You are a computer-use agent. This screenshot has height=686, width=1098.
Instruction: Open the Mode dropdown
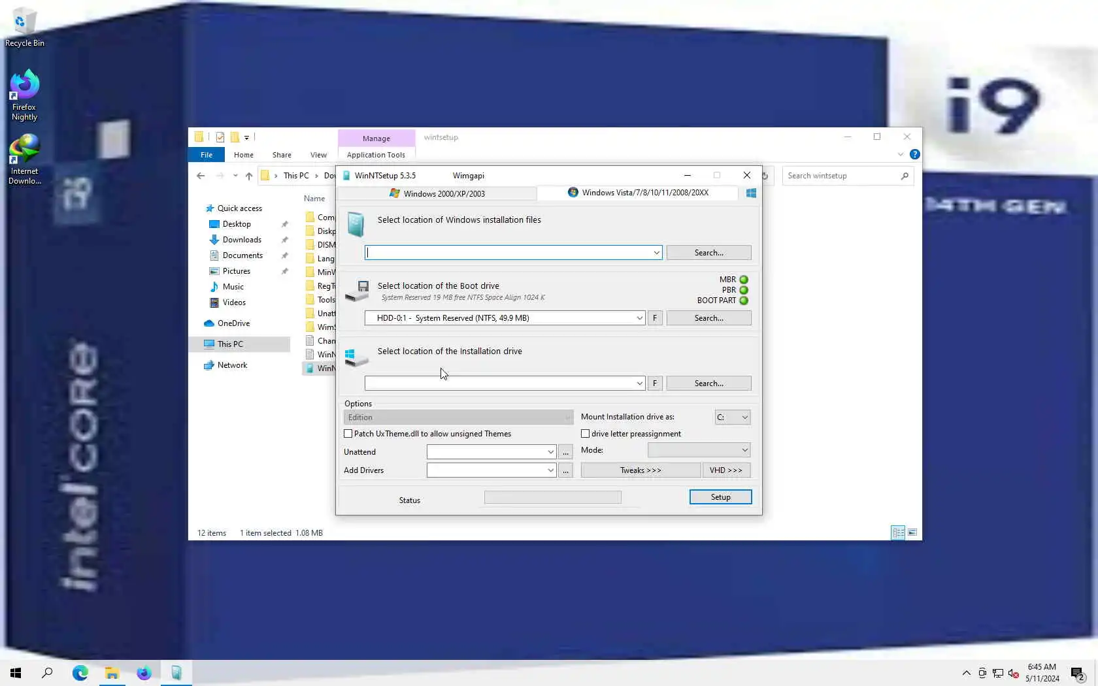coord(699,450)
